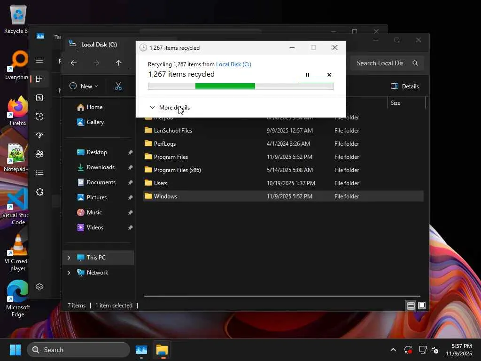
Task: Expand the This PC tree node
Action: pos(69,258)
